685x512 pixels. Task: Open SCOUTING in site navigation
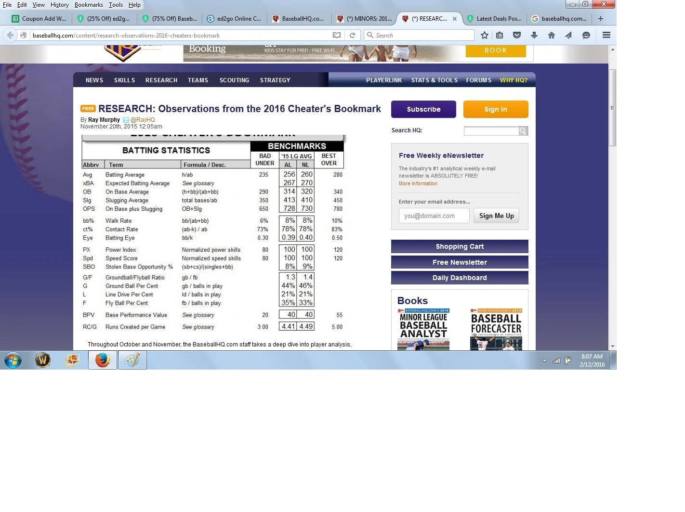(x=234, y=80)
